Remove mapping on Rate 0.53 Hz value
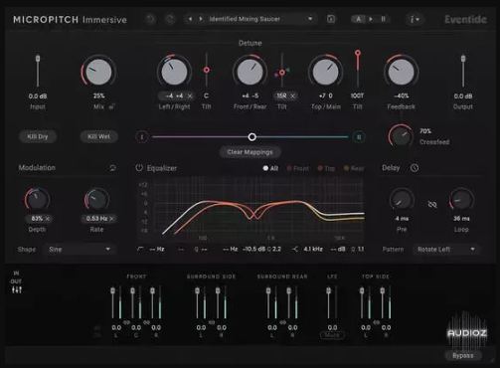 point(111,219)
